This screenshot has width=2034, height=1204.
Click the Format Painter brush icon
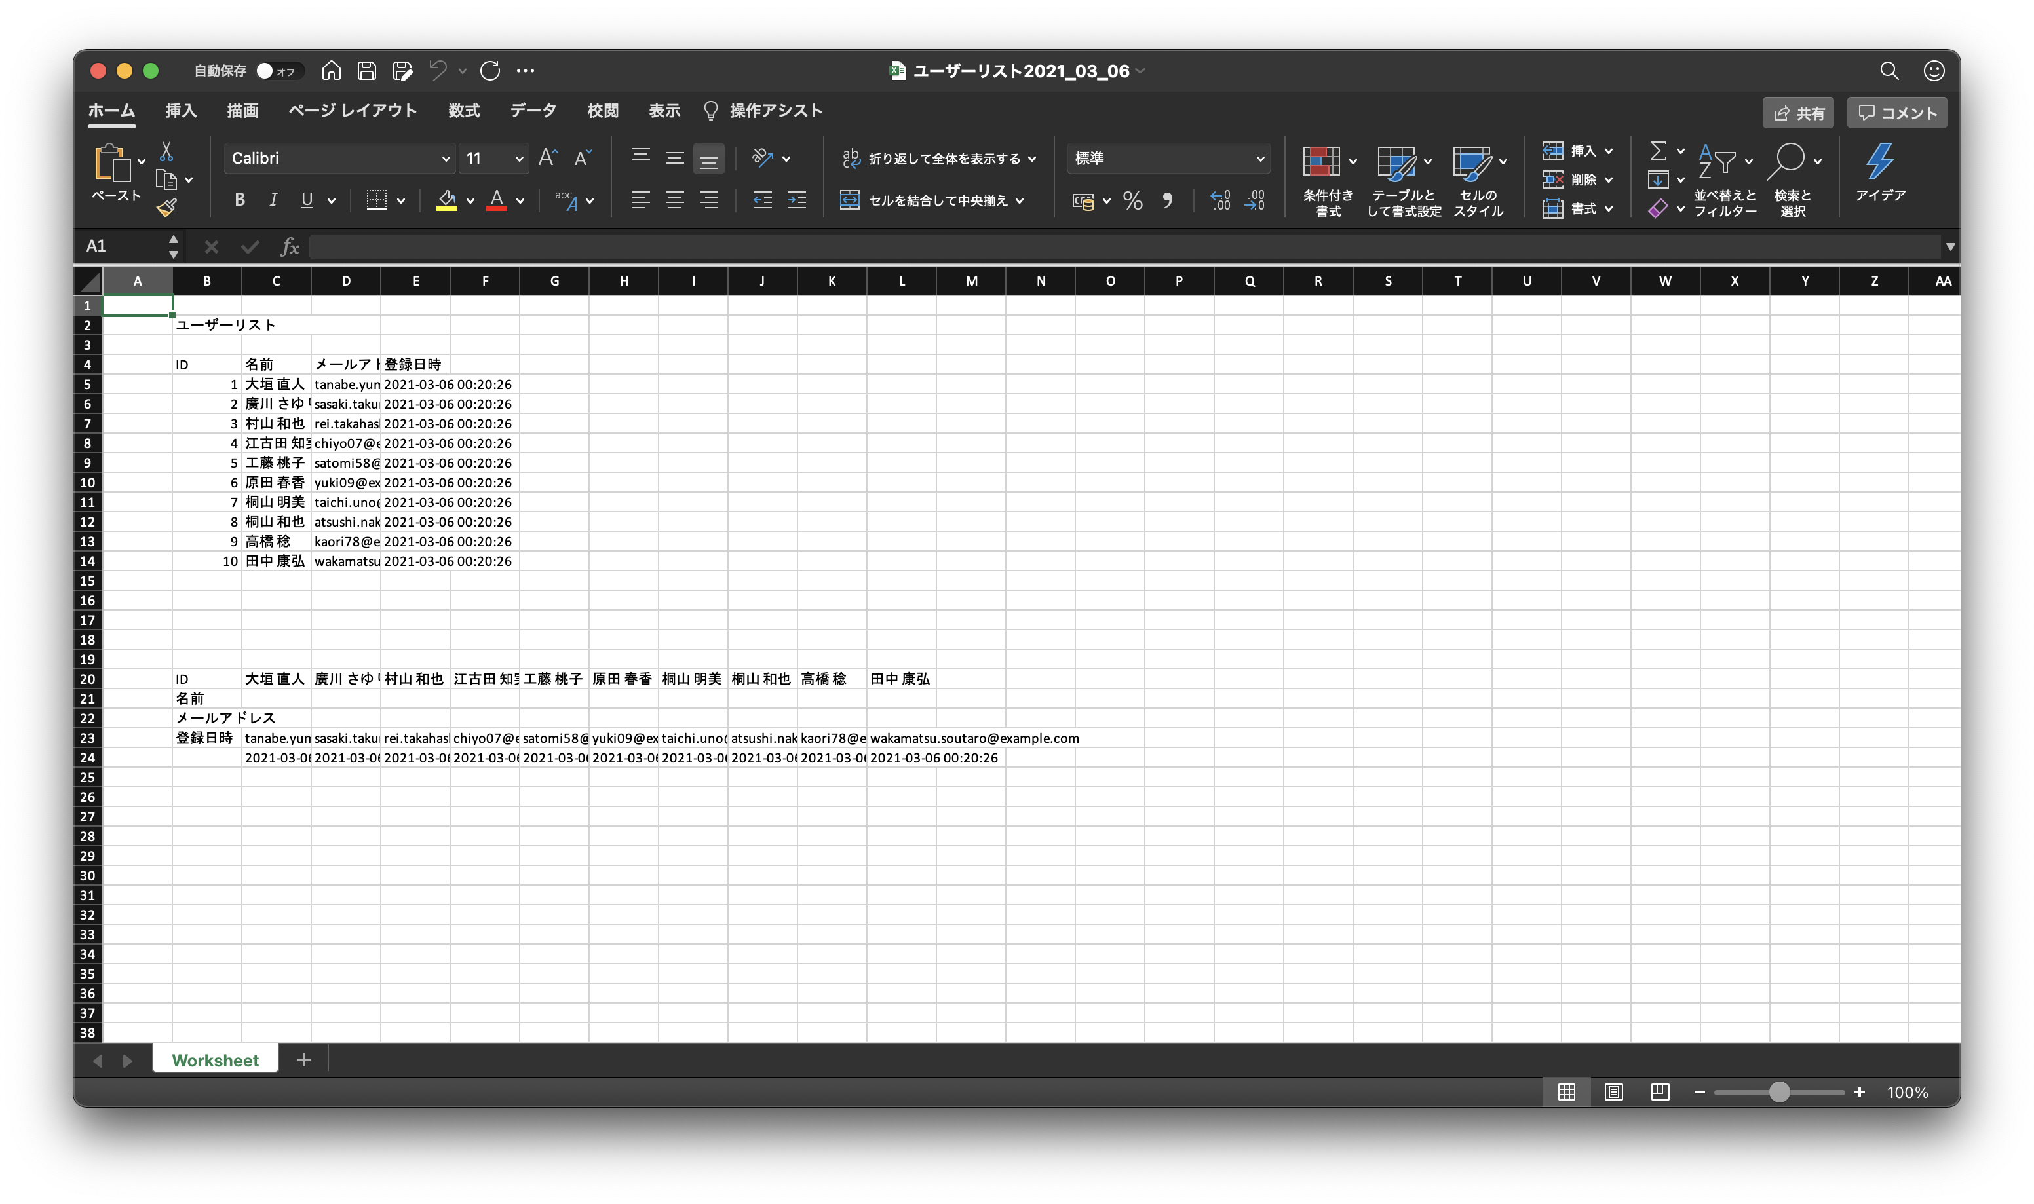tap(167, 208)
